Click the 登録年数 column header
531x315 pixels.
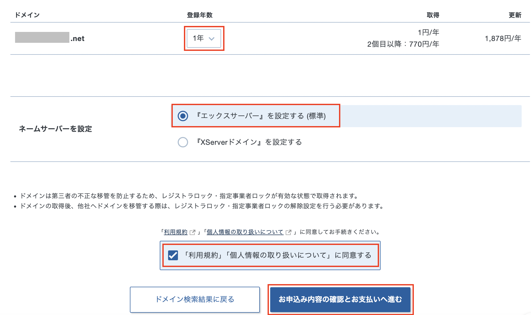(x=200, y=15)
